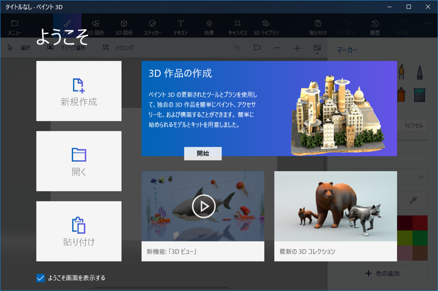Open the 効果 tab
The height and width of the screenshot is (291, 438).
coord(209,27)
